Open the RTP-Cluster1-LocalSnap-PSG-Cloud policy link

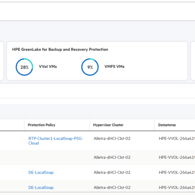(56, 141)
